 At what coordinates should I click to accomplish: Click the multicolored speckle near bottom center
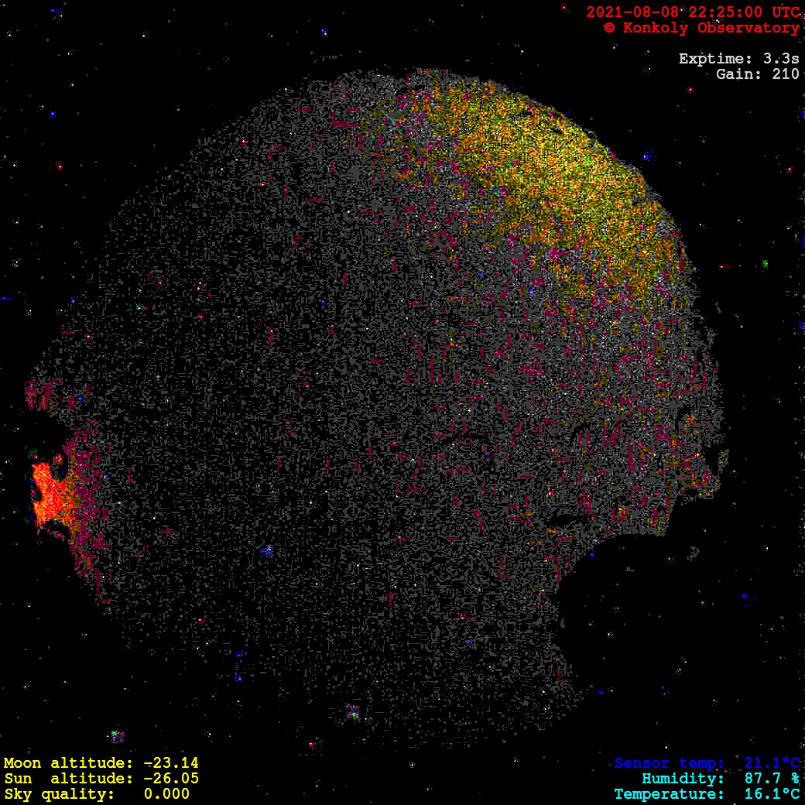coord(353,711)
